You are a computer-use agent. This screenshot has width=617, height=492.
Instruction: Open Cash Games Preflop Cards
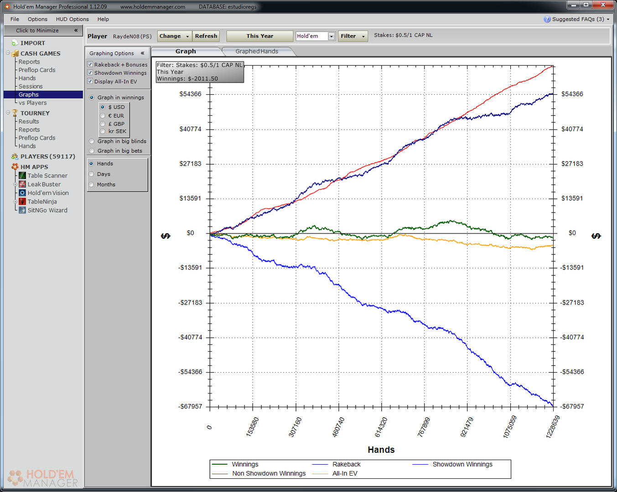[37, 70]
